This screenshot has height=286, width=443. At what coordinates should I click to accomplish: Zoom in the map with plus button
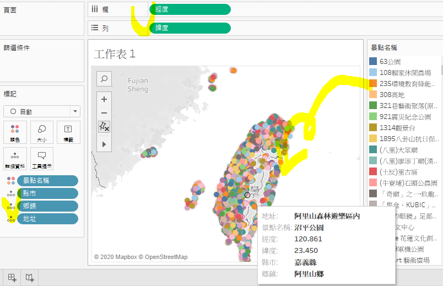click(104, 99)
